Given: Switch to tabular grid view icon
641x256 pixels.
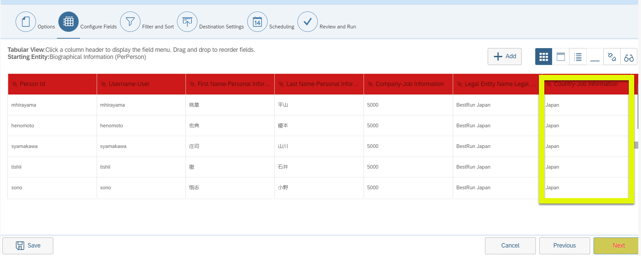Looking at the screenshot, I should (x=544, y=57).
